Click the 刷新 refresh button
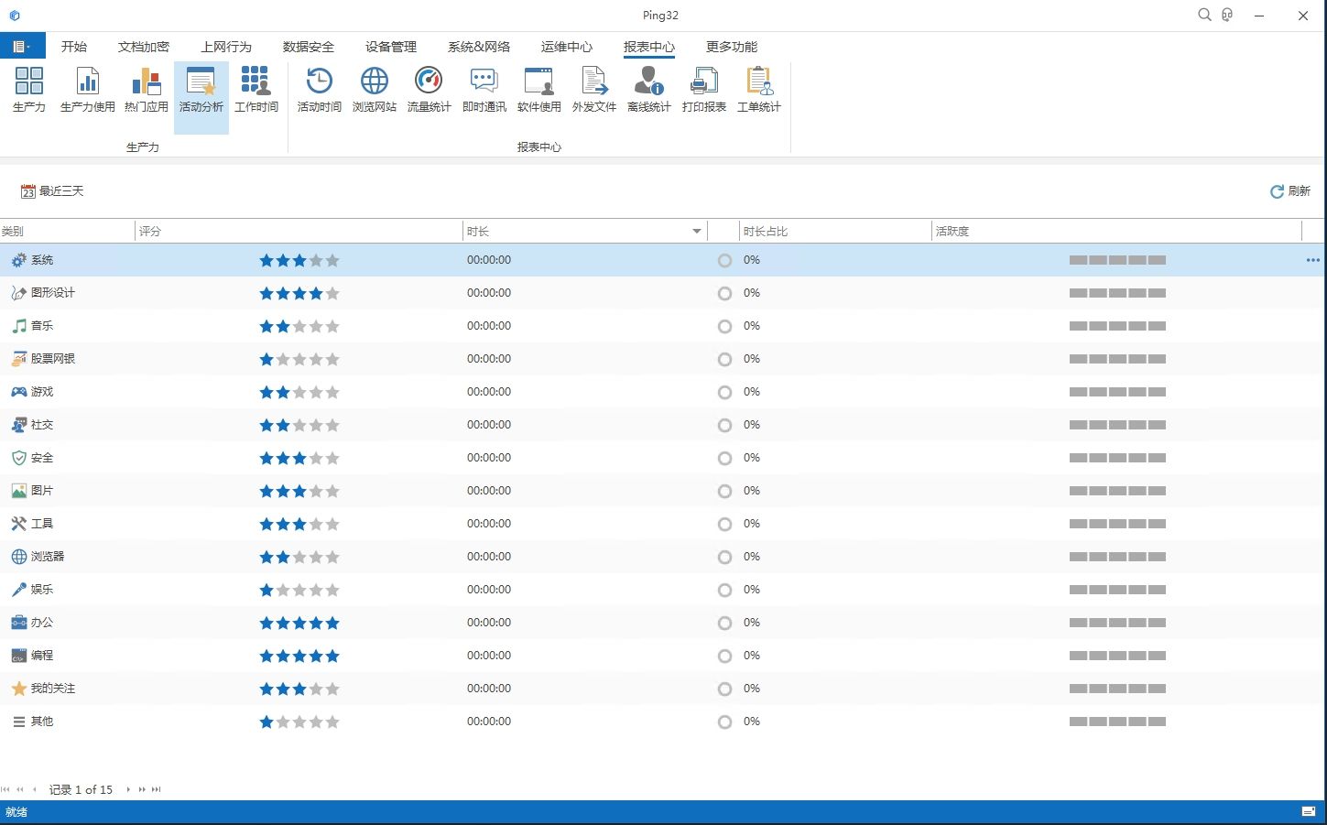The image size is (1327, 825). click(1290, 191)
